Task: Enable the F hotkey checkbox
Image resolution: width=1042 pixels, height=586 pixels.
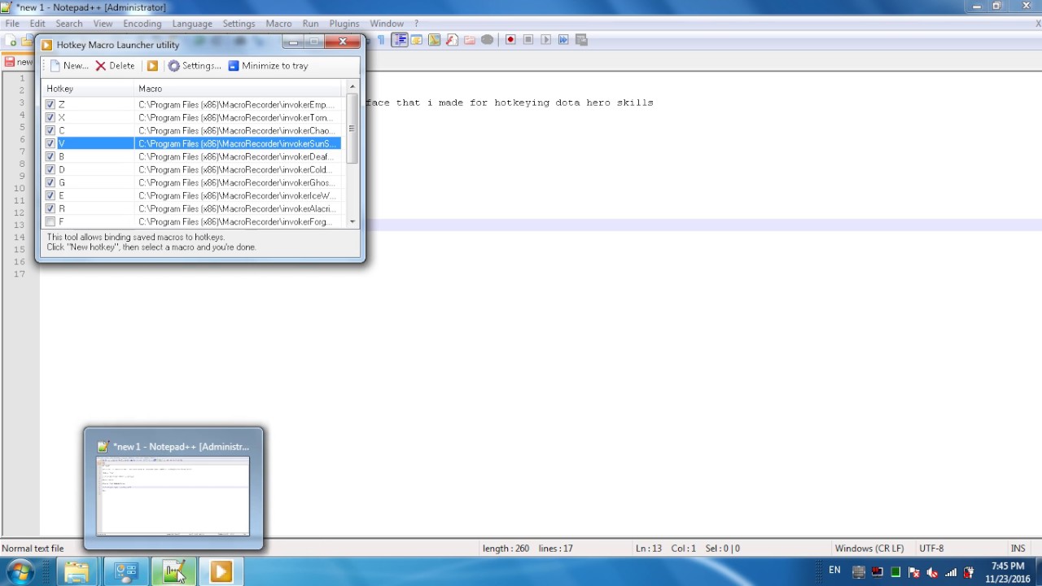Action: (x=50, y=222)
